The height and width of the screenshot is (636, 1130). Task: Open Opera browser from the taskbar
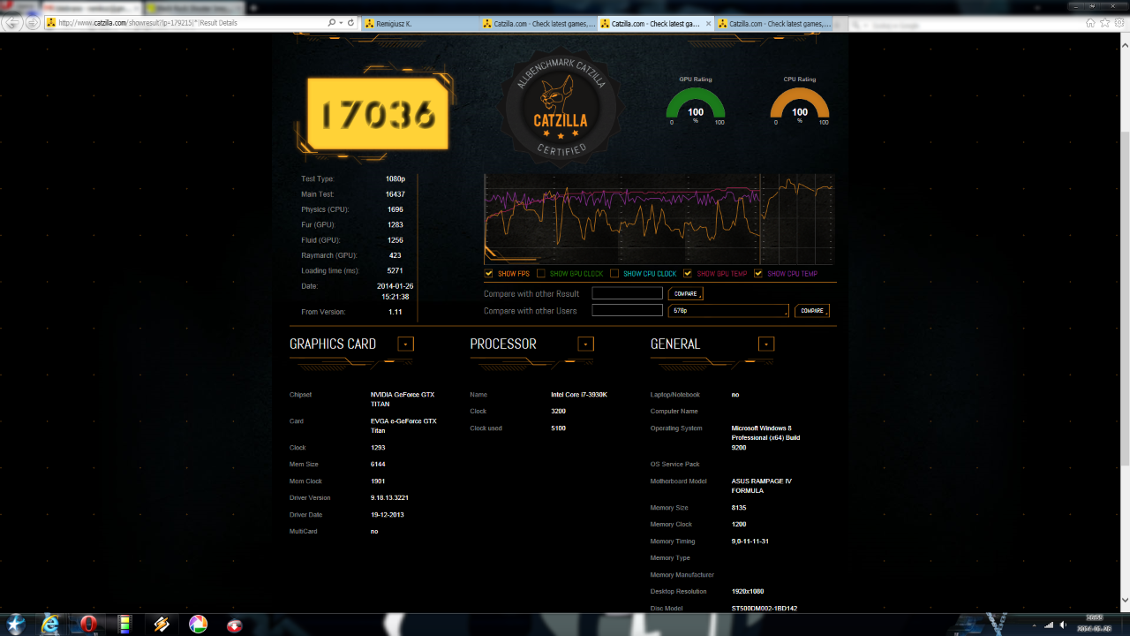coord(88,624)
